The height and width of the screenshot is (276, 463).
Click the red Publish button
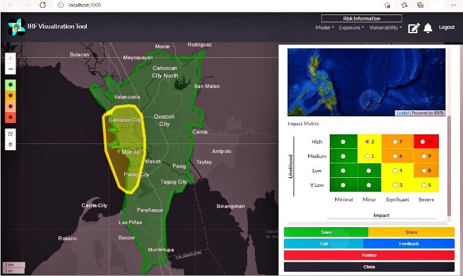coord(369,255)
